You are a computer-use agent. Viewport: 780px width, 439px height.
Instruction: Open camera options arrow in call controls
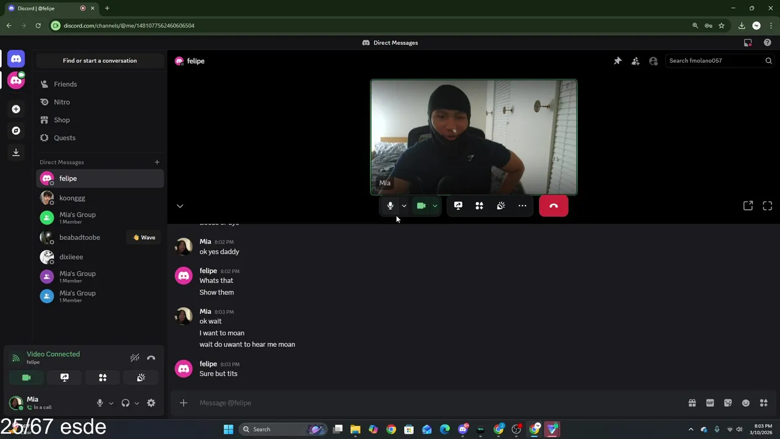coord(435,206)
